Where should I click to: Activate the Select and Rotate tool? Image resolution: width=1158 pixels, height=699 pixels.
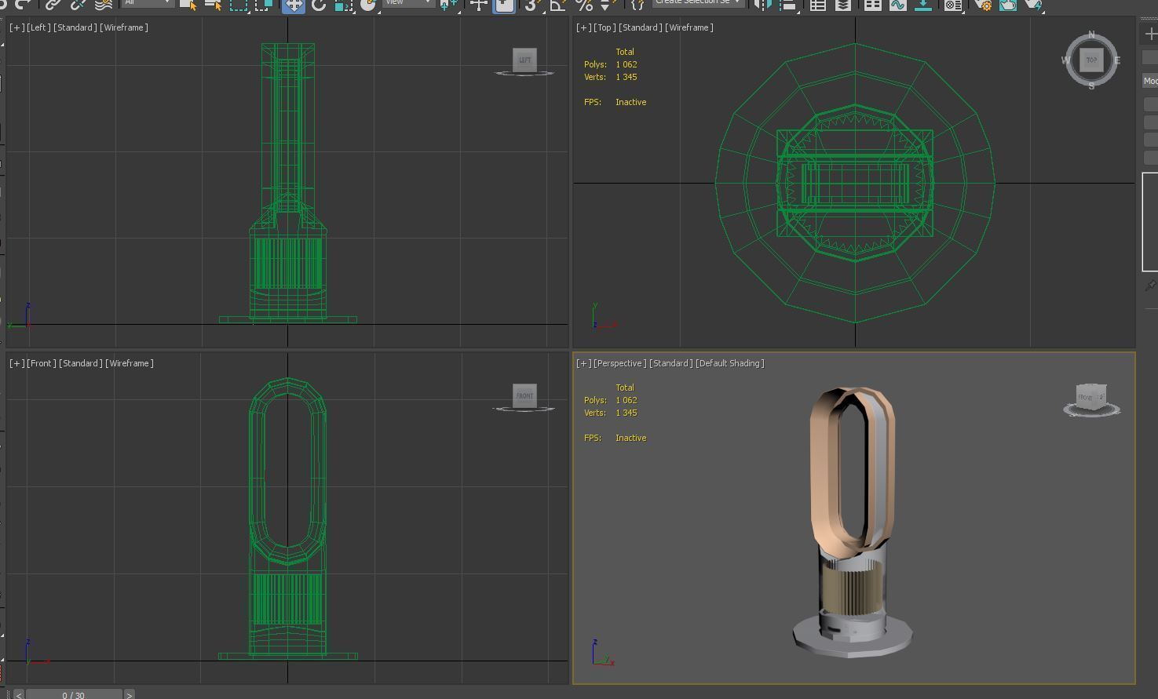tap(317, 6)
